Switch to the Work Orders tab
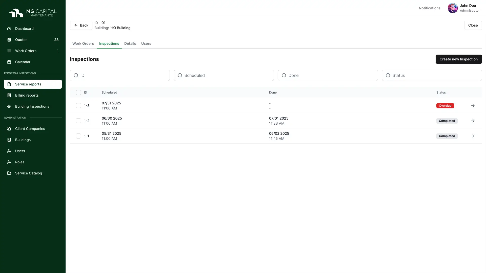Screen dimensions: 486x273 tap(83, 43)
